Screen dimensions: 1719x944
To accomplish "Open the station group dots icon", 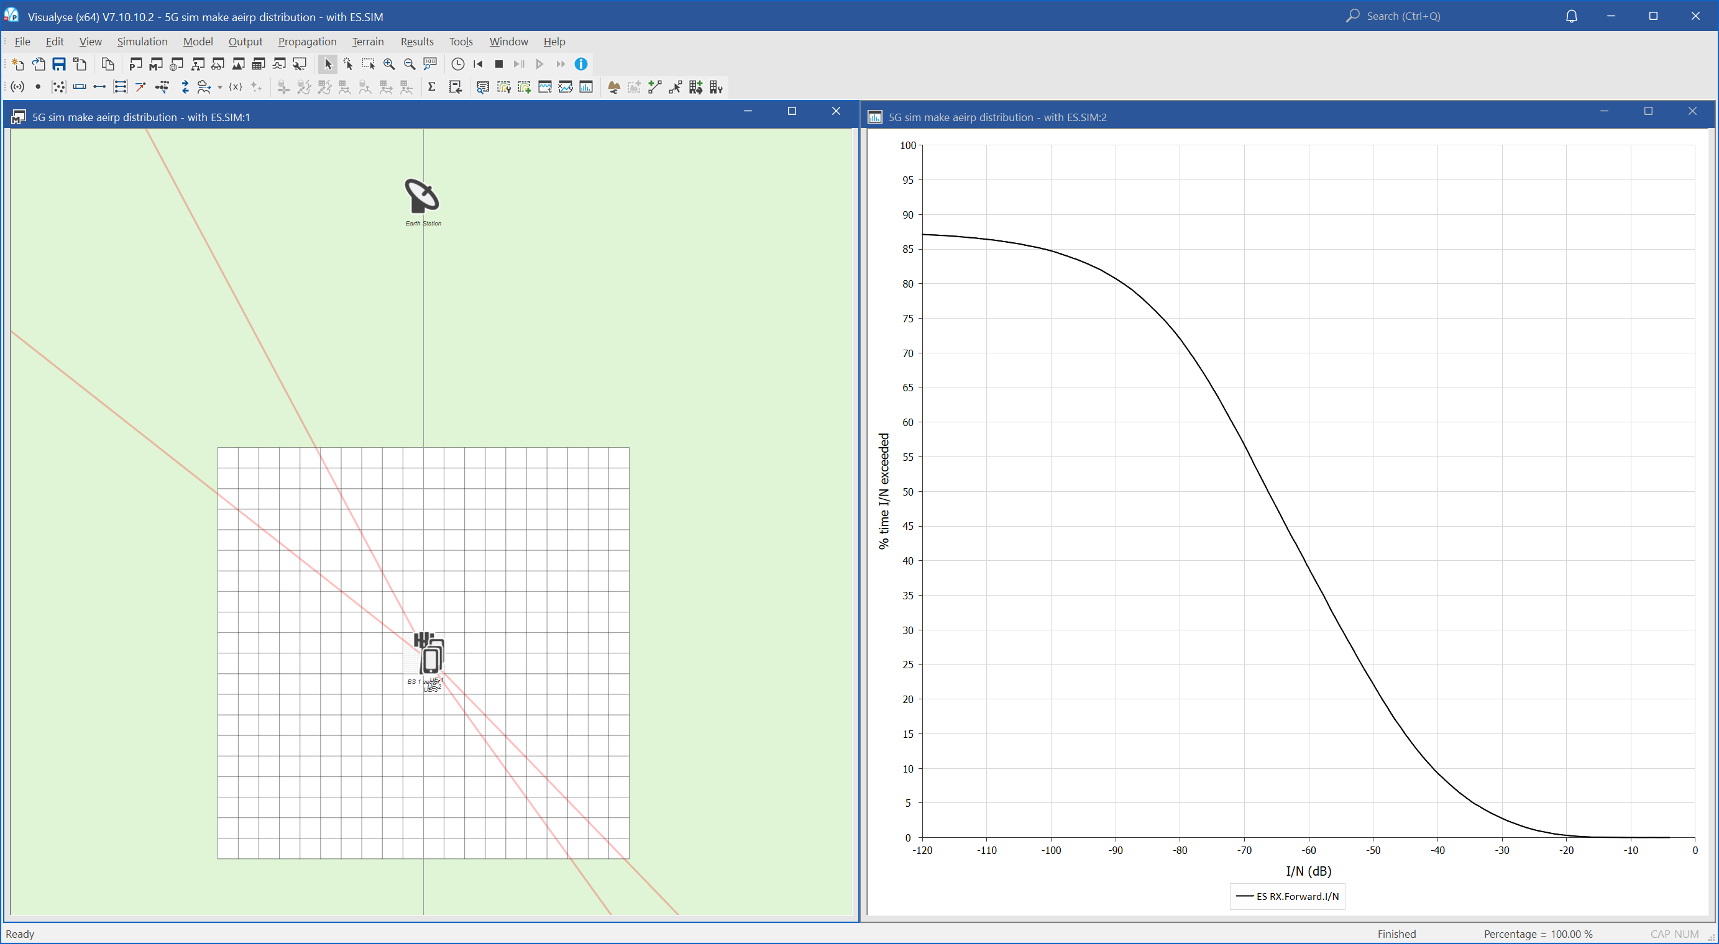I will click(x=58, y=87).
